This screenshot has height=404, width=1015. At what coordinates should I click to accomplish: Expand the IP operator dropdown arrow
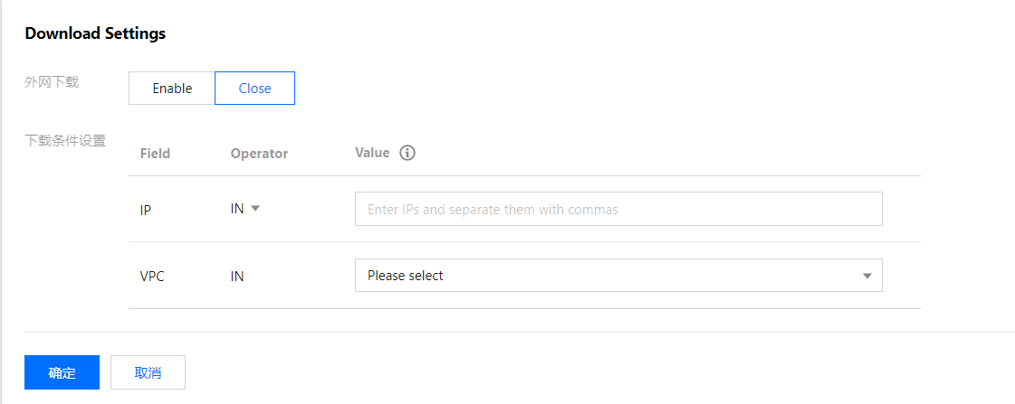255,208
